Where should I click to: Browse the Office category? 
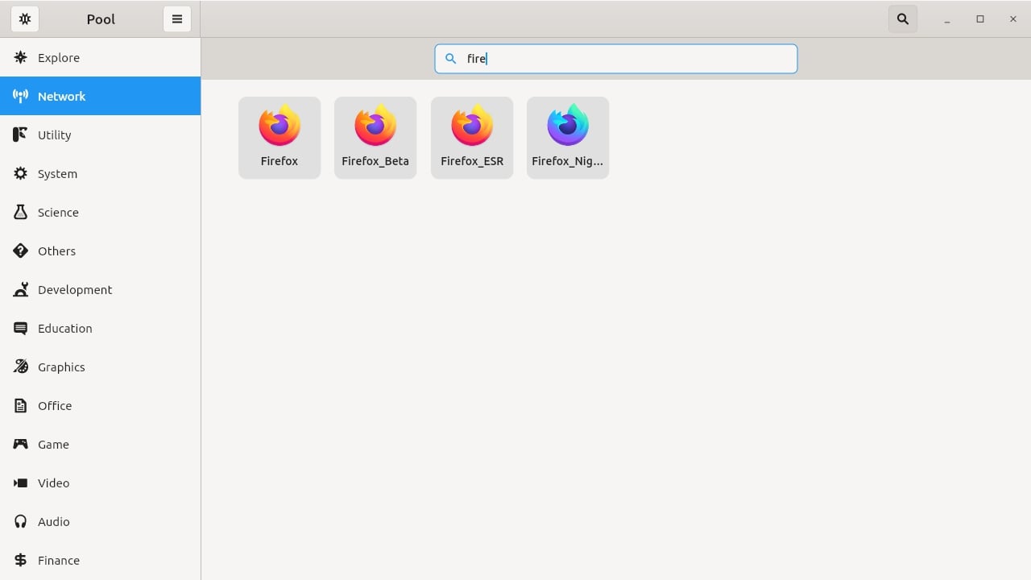[x=100, y=405]
